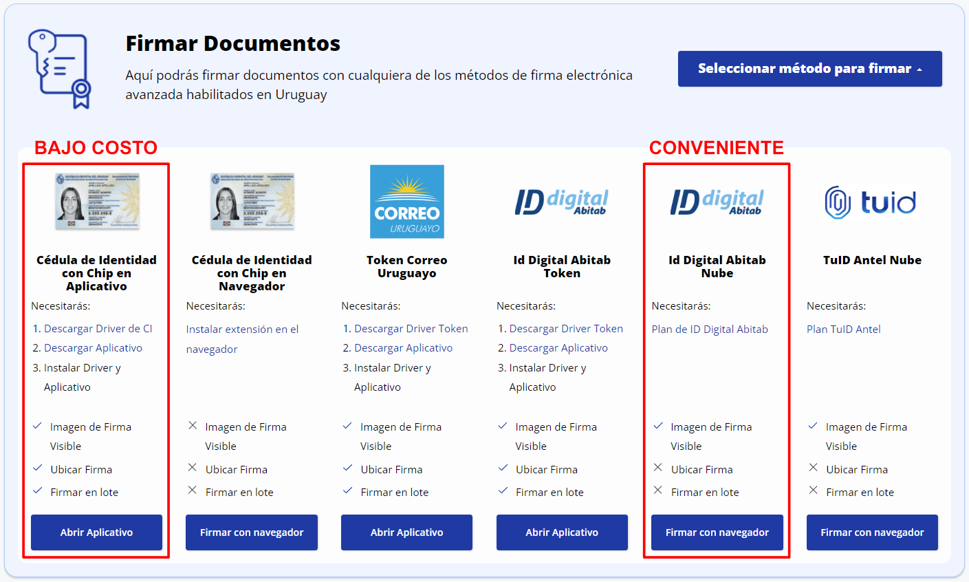Click cross beside Firmar en lote, Abitab Nube card
The width and height of the screenshot is (969, 582).
tap(658, 491)
